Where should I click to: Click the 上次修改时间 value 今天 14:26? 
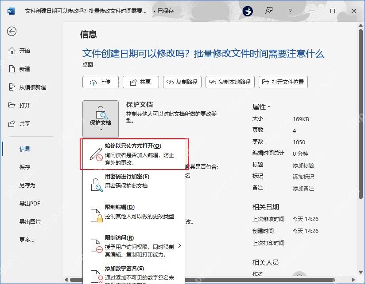tap(305, 219)
